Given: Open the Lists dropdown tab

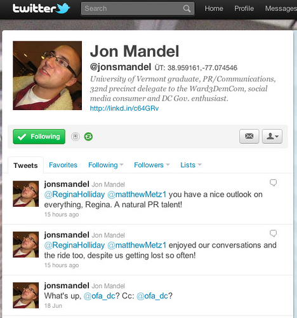Looking at the screenshot, I should [191, 165].
